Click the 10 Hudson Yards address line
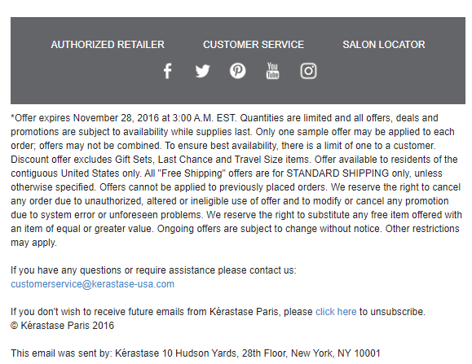This screenshot has width=472, height=364. (196, 353)
